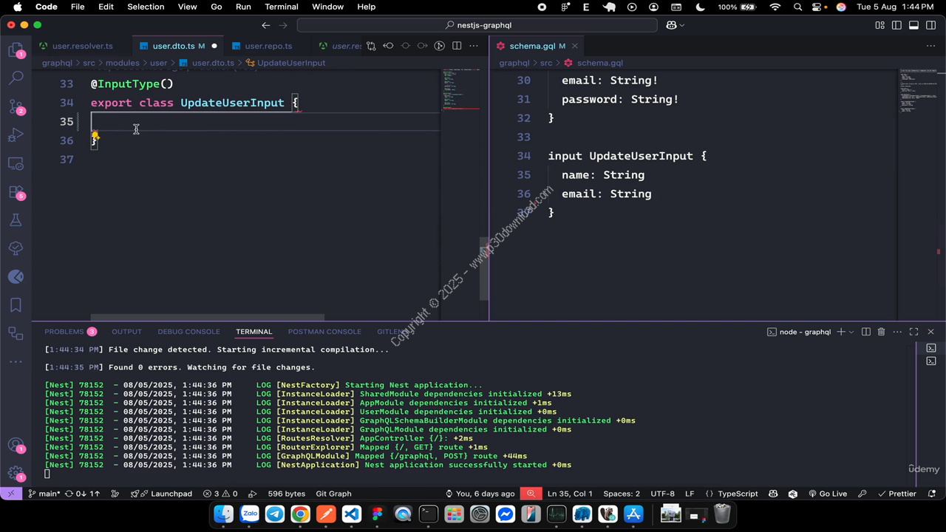Click the nestjs-graphql command center search field

pos(477,25)
